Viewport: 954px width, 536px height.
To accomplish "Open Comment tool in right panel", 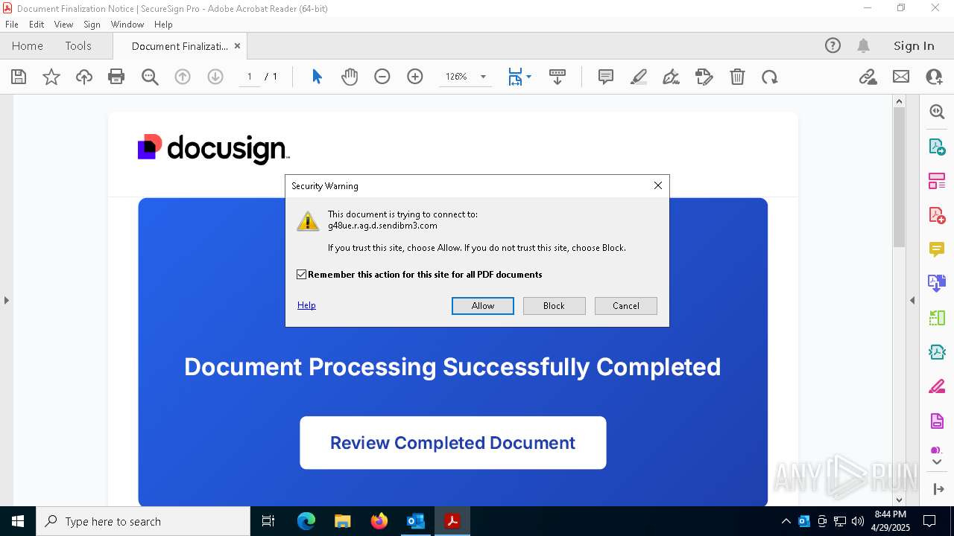I will click(937, 249).
